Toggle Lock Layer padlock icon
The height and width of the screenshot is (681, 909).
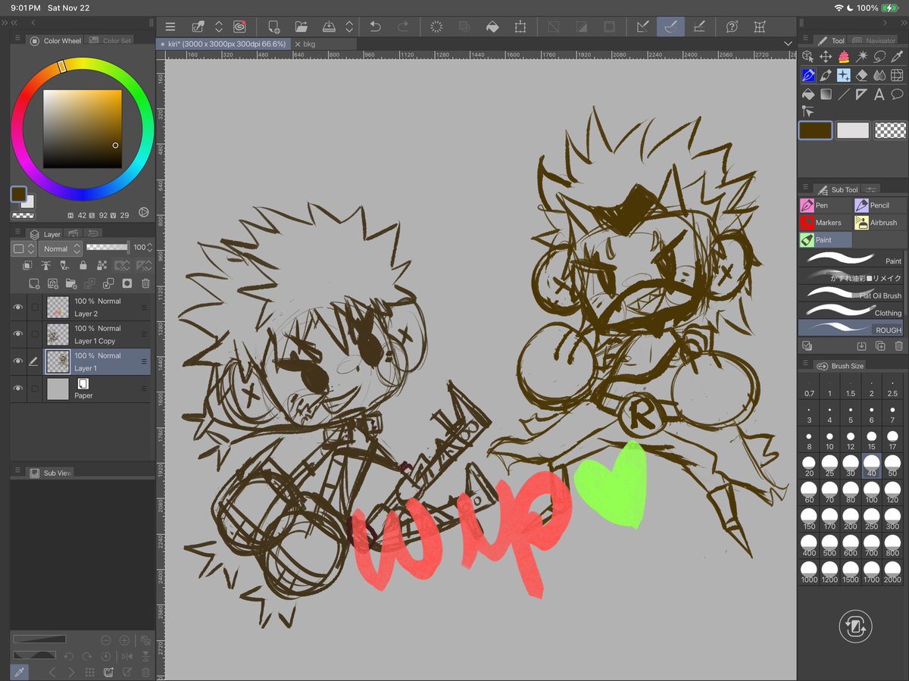pos(83,265)
